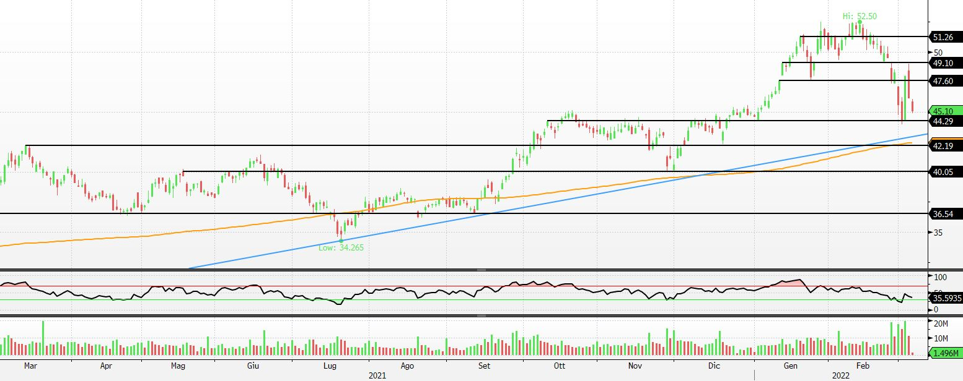Click the Mag month label on time axis

178,366
